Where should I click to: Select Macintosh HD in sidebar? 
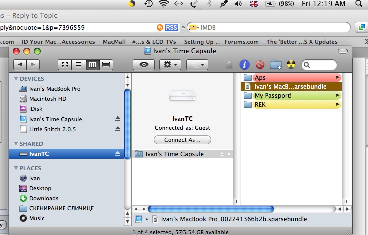click(x=66, y=99)
